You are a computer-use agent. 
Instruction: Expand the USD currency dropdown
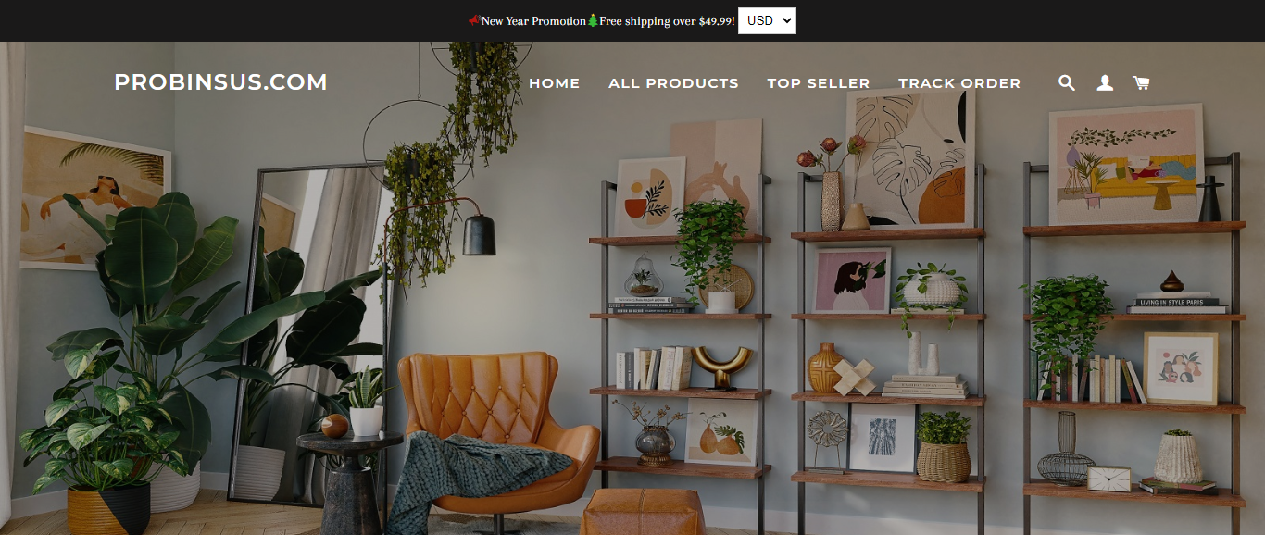tap(767, 20)
